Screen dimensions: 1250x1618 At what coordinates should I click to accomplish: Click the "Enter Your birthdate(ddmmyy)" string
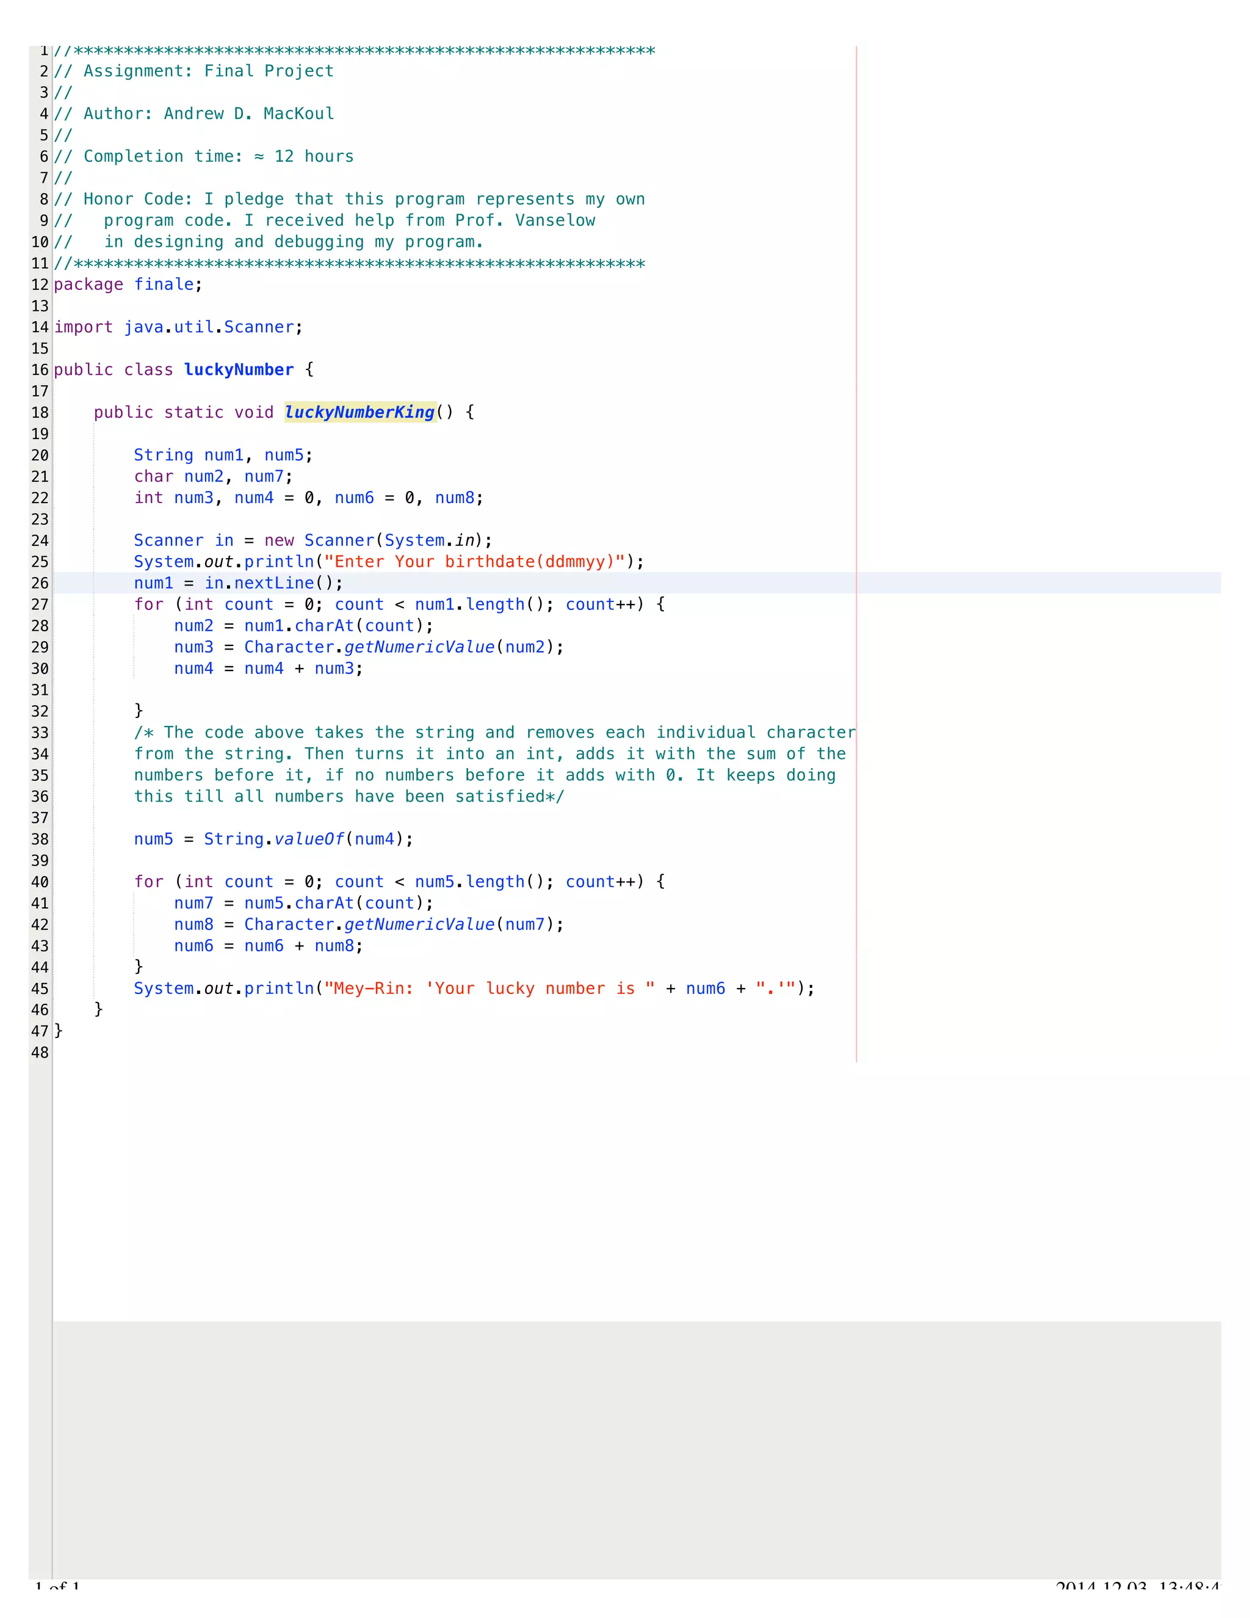pyautogui.click(x=475, y=562)
